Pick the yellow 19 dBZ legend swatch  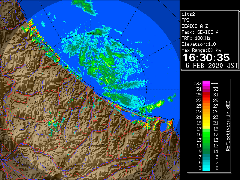point(206,123)
